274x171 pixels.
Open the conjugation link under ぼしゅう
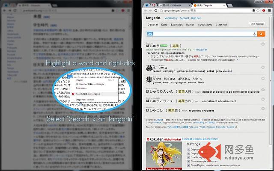(202, 50)
